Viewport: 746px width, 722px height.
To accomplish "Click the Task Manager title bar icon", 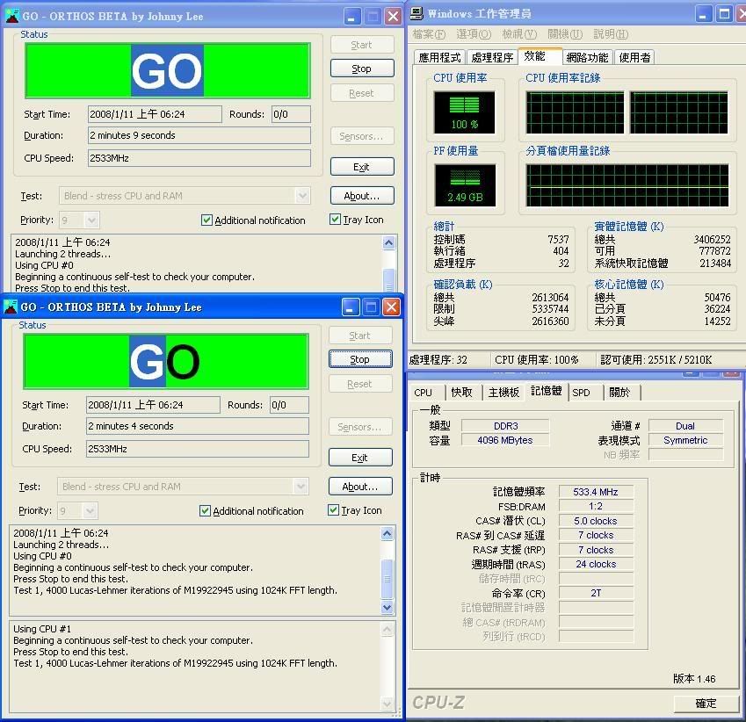I will (416, 13).
